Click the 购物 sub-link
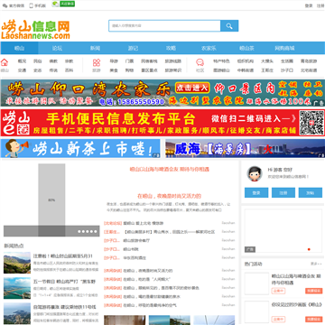Image resolution: width=325 pixels, height=325 pixels. (129, 70)
